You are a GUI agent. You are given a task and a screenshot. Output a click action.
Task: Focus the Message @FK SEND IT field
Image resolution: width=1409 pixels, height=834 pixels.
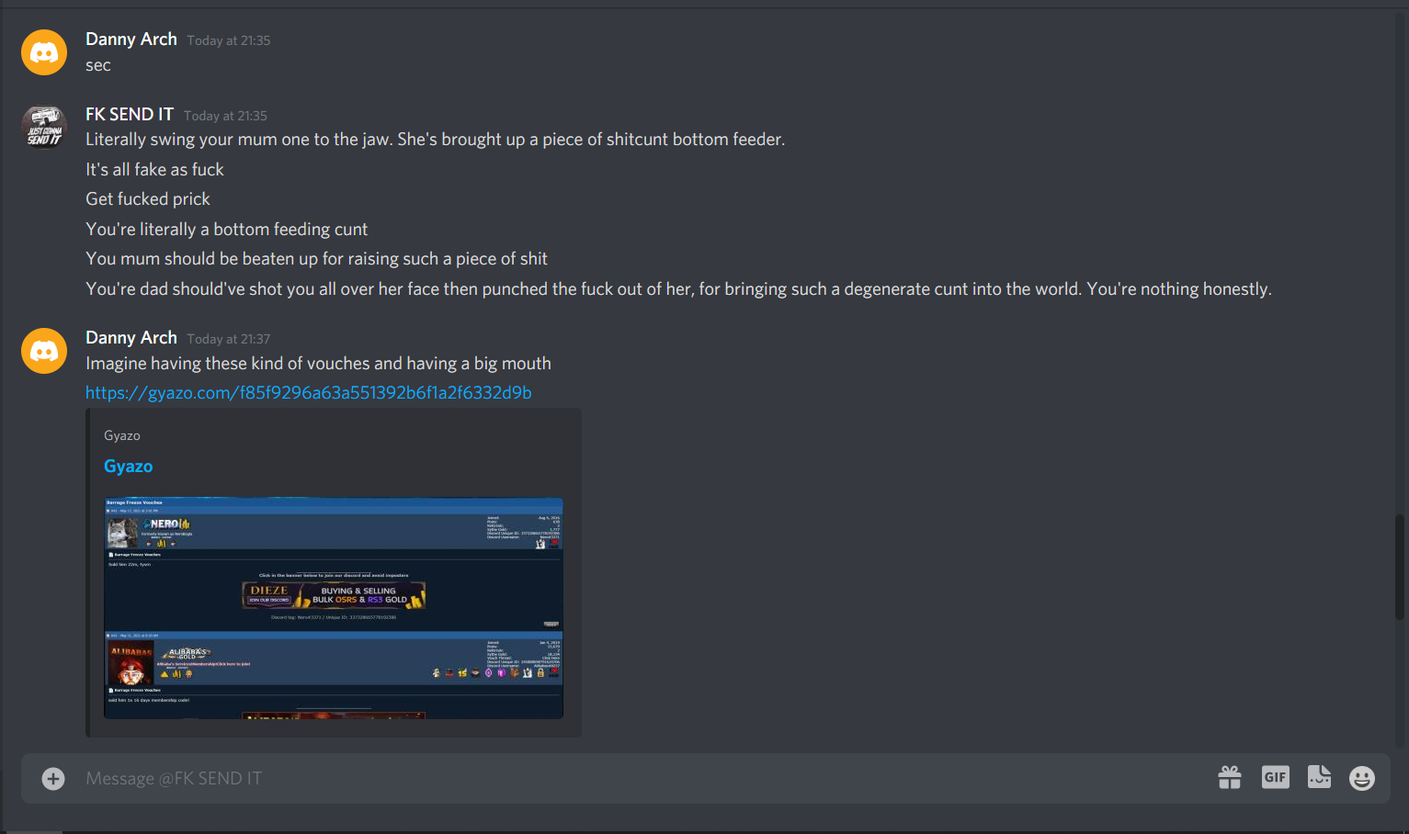(x=643, y=779)
